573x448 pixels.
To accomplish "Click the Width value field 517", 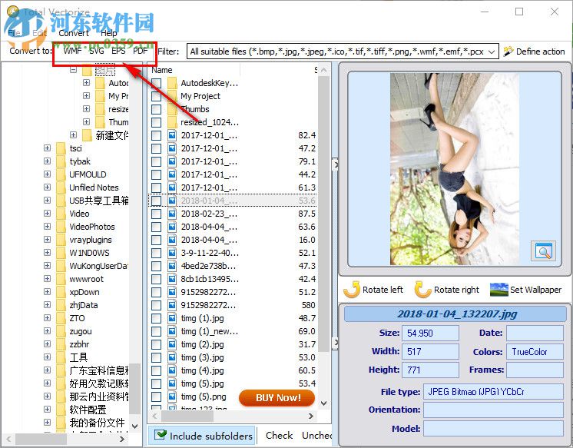I will point(430,351).
